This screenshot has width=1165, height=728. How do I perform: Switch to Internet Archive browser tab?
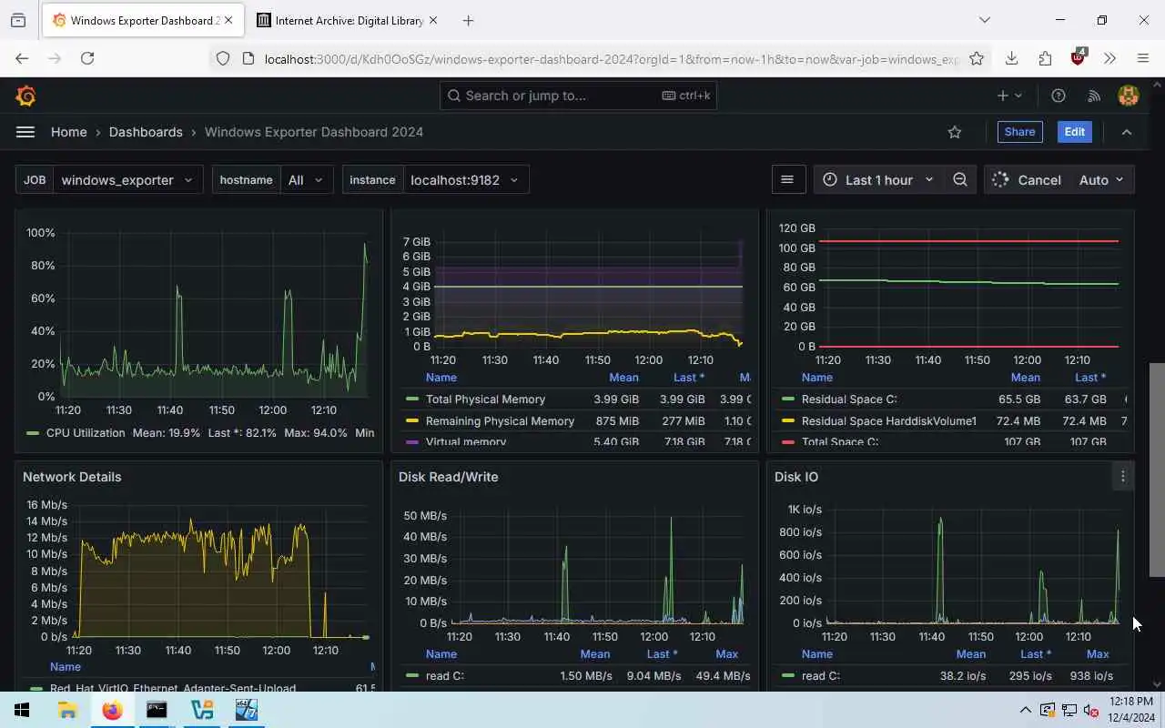[347, 20]
